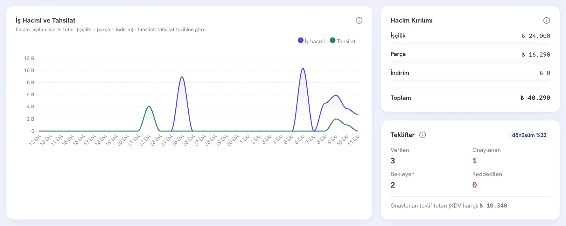Screen dimensions: 566x226
Task: Click the '22 Eyl' date label on x-axis
Action: point(145,140)
